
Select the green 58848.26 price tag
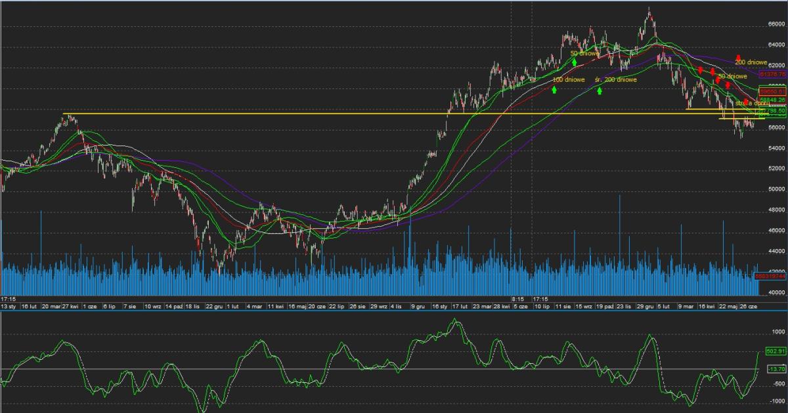[772, 100]
